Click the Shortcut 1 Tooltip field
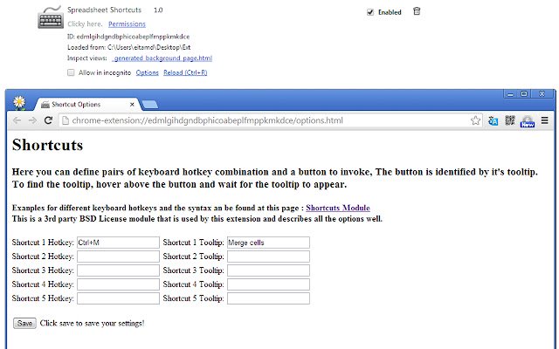559x349 pixels. click(x=268, y=243)
